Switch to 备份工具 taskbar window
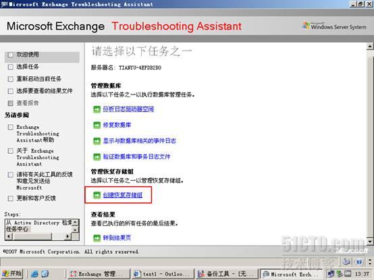 (227, 274)
